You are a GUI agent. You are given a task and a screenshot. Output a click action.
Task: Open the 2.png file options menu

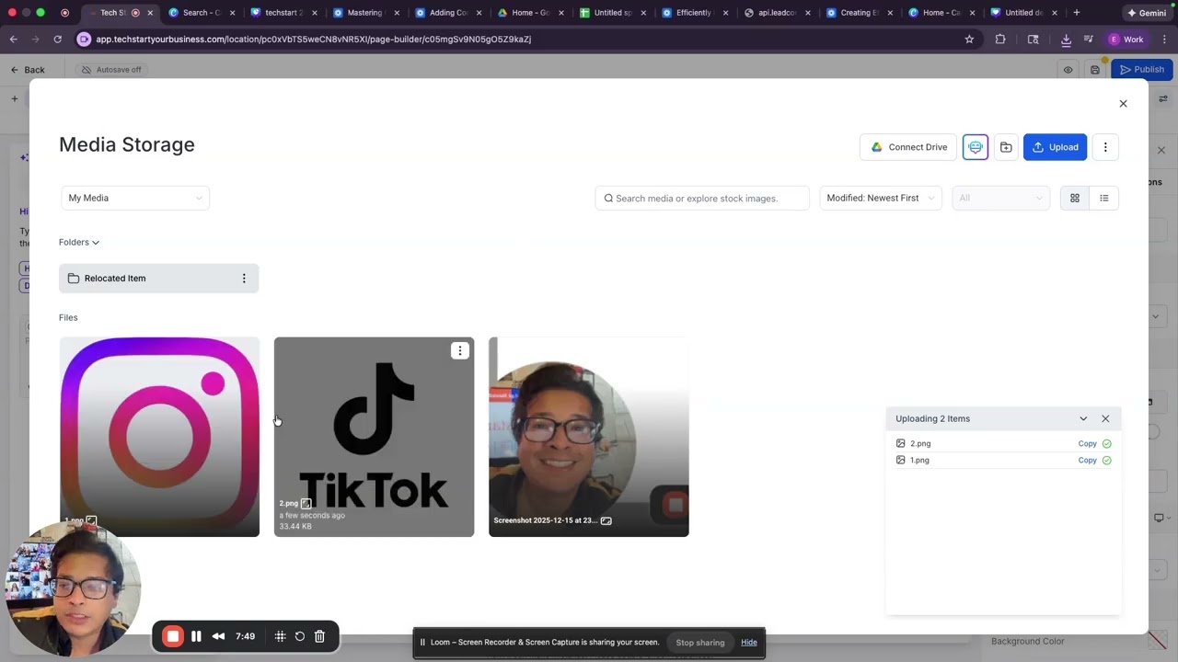click(x=460, y=350)
